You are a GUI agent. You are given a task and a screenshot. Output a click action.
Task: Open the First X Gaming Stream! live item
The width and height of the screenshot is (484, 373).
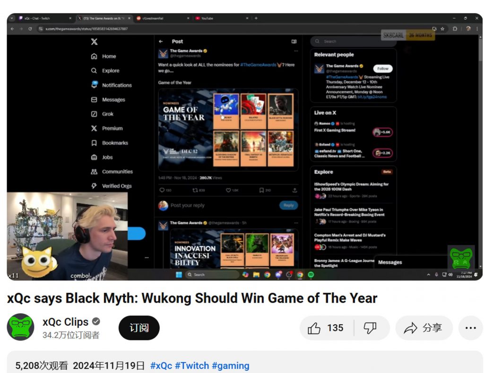[353, 128]
